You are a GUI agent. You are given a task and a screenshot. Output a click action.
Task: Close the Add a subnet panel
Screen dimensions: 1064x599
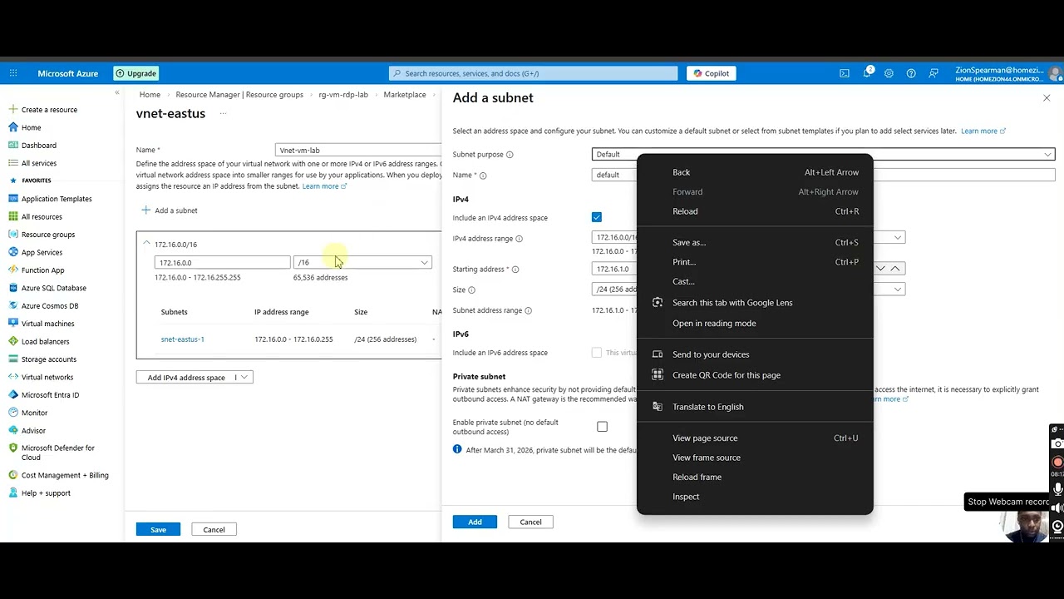click(x=1047, y=98)
